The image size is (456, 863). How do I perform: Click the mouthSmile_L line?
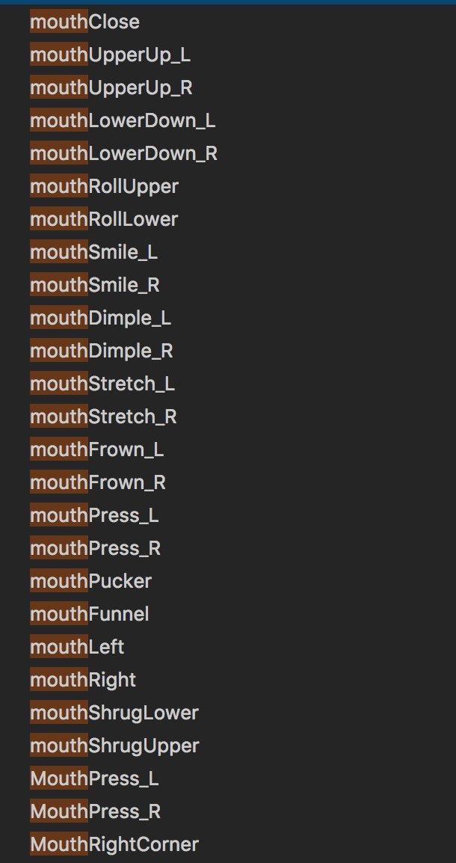93,253
